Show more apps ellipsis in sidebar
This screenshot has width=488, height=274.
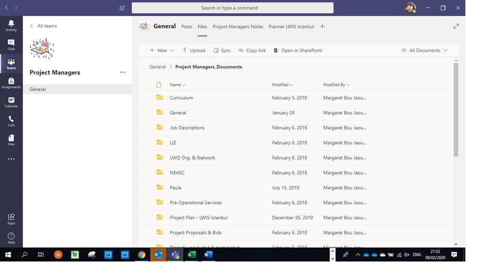(11, 159)
